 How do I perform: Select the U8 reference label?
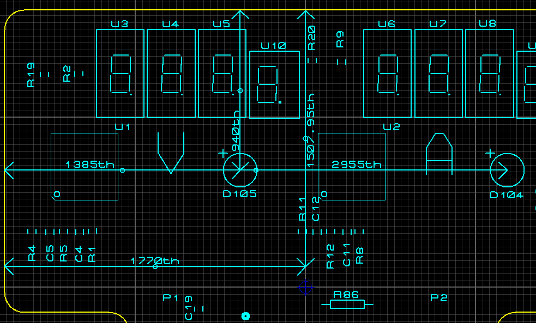pyautogui.click(x=487, y=23)
